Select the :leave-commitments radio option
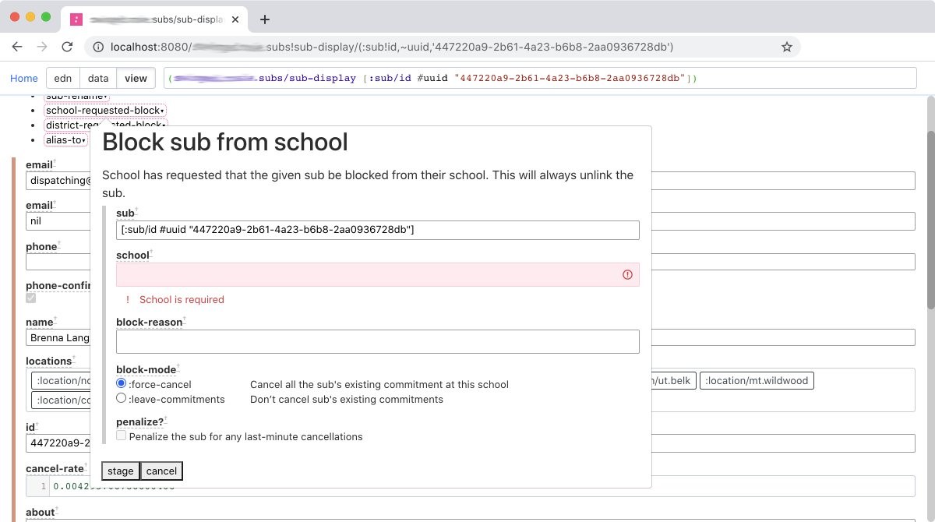Image resolution: width=935 pixels, height=522 pixels. [x=122, y=398]
